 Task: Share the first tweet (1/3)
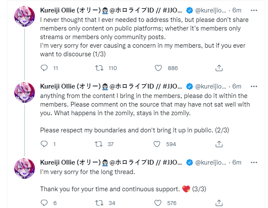(x=218, y=68)
